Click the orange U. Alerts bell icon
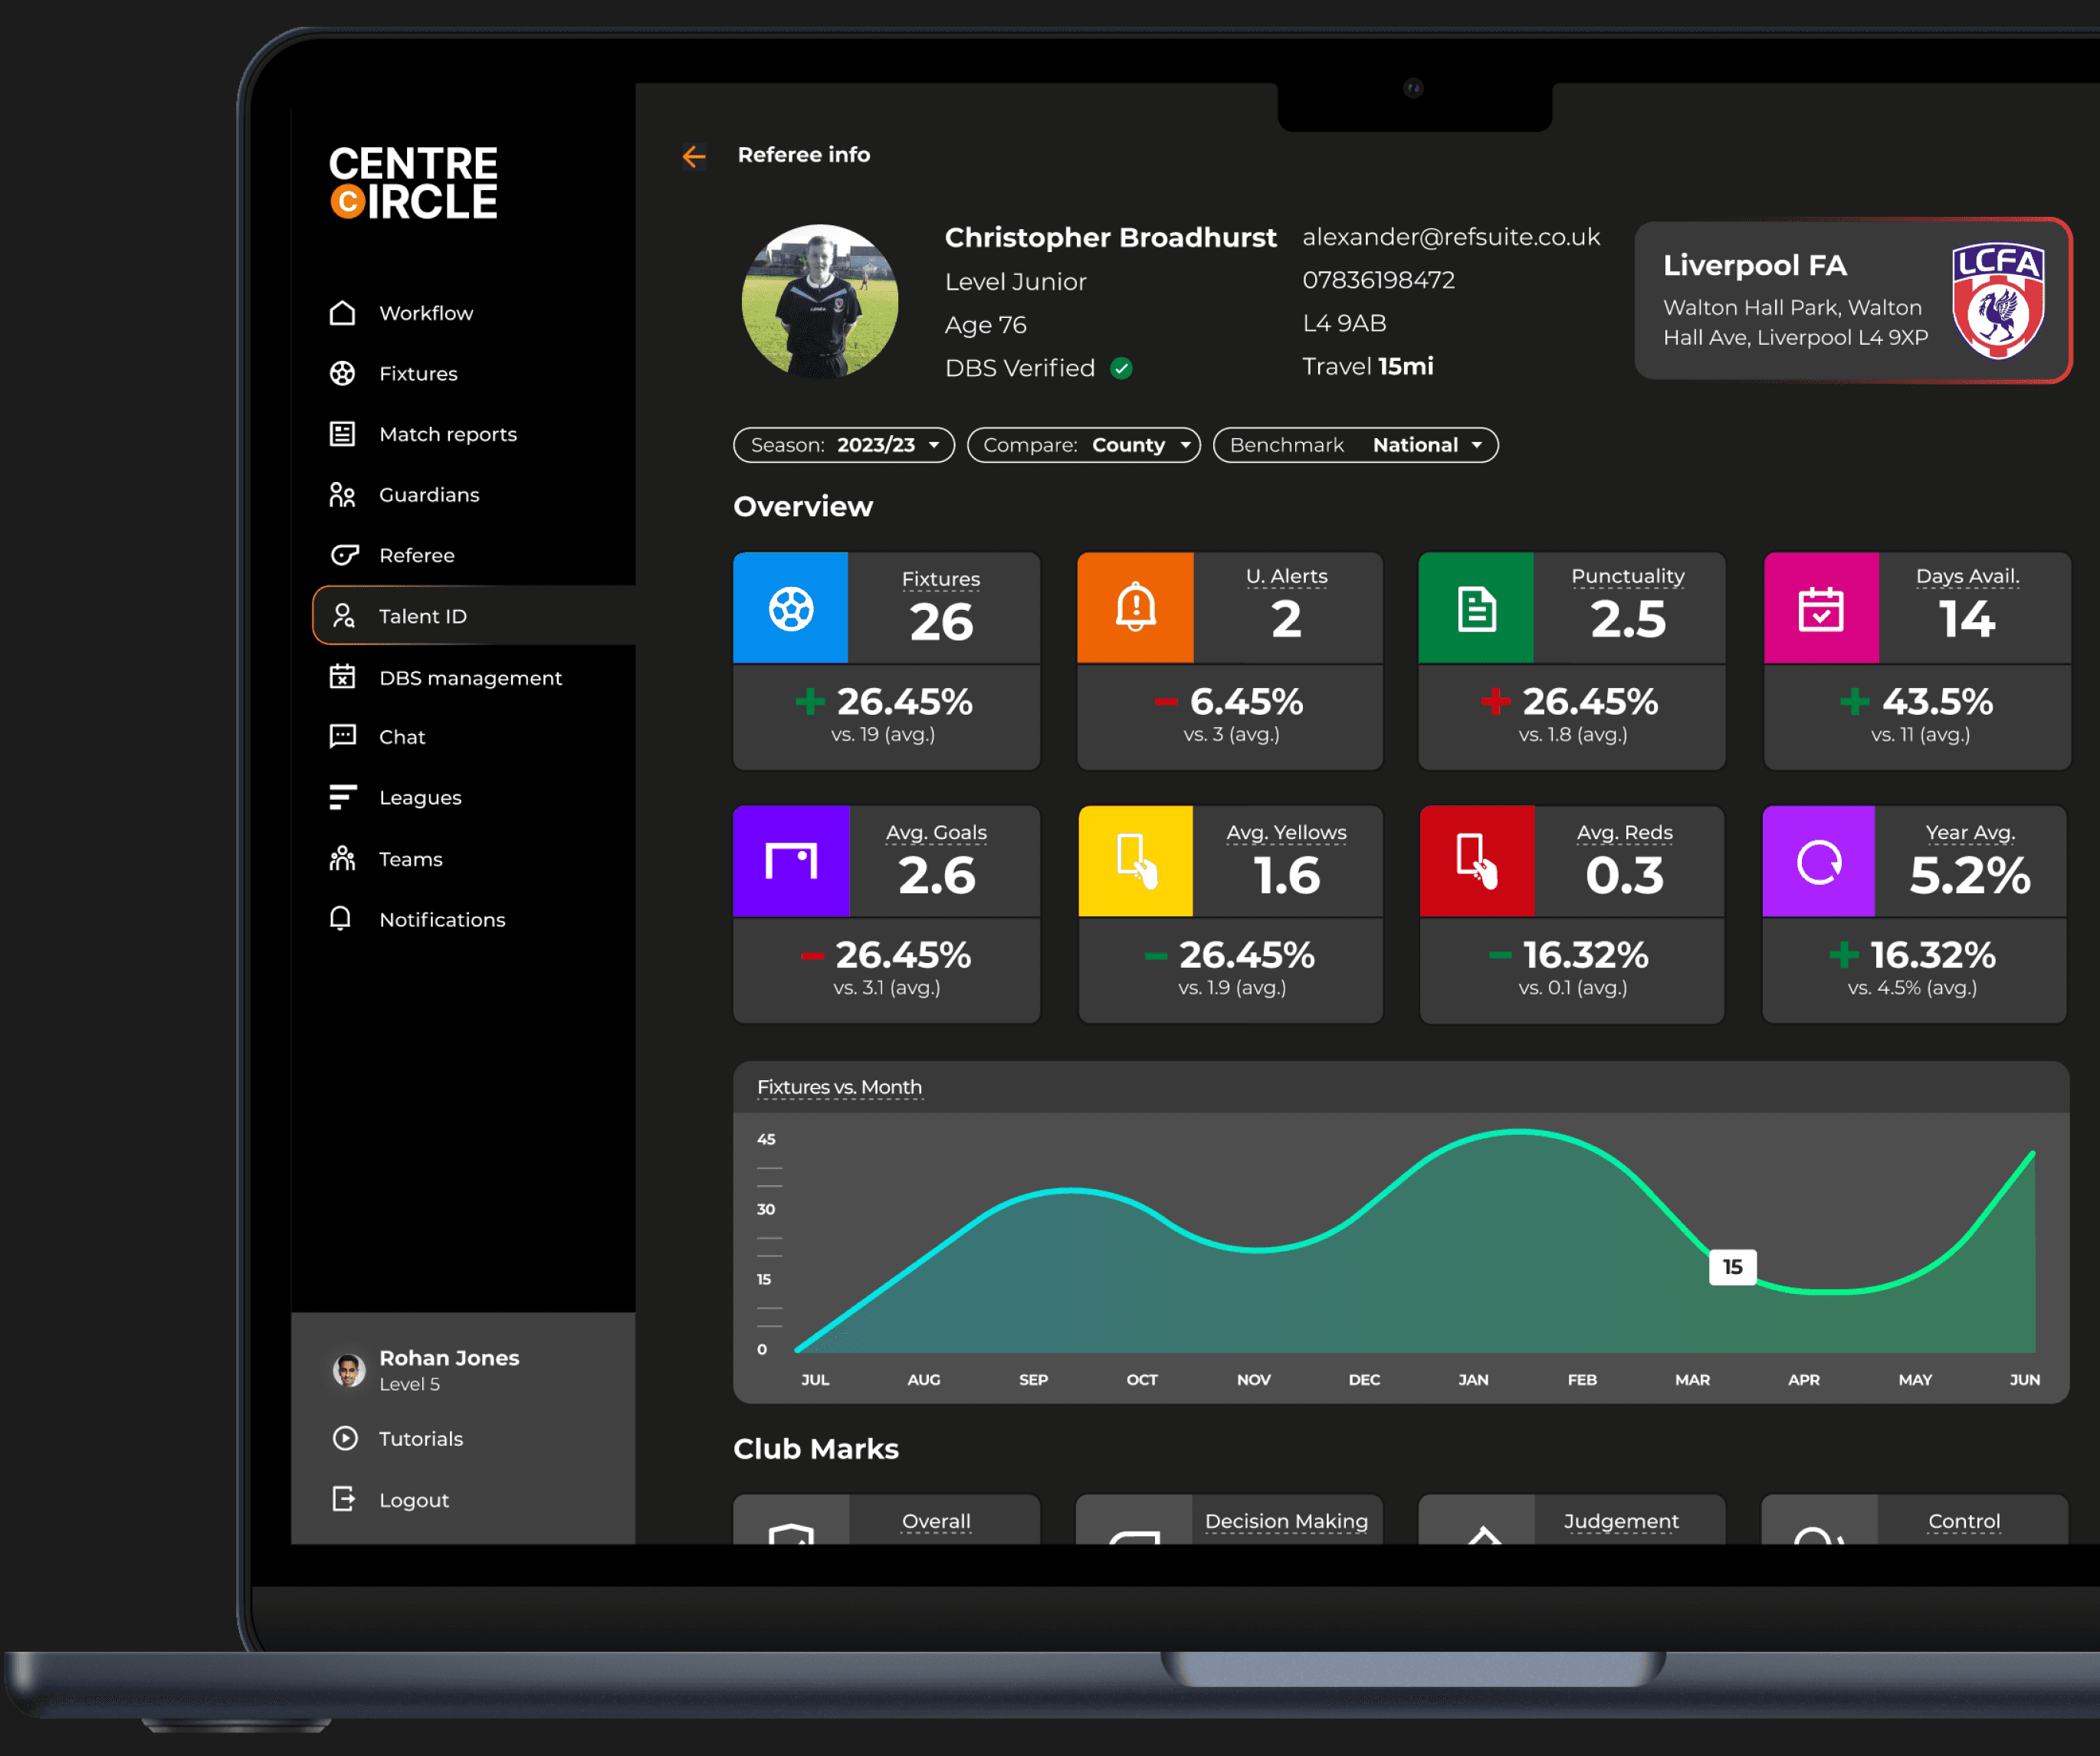The image size is (2100, 1756). click(x=1135, y=608)
